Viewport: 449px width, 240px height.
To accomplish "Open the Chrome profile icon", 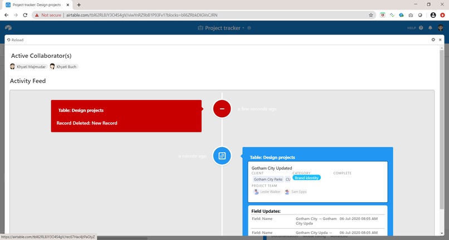I will tap(433, 15).
